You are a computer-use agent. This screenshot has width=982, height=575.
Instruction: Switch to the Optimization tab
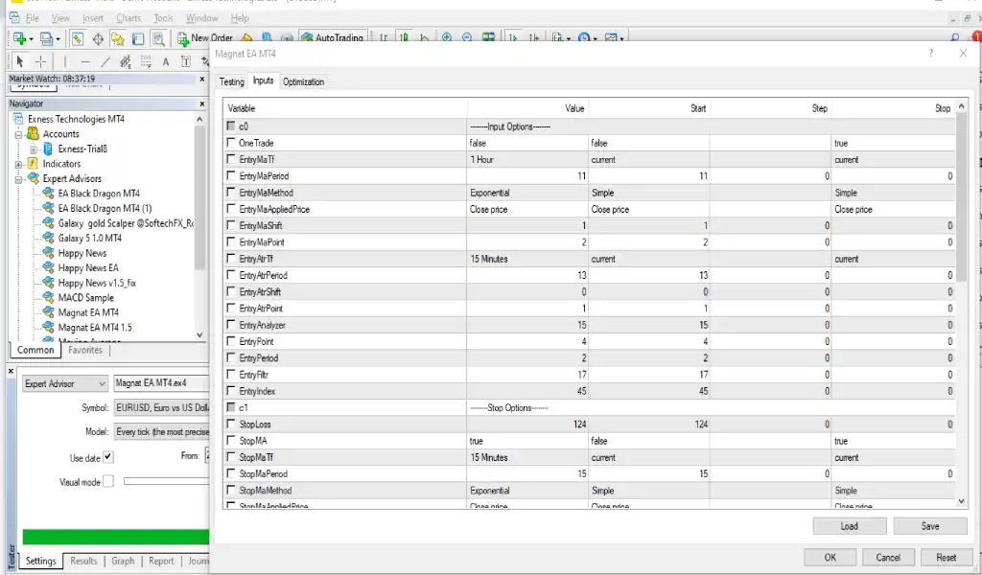click(303, 81)
